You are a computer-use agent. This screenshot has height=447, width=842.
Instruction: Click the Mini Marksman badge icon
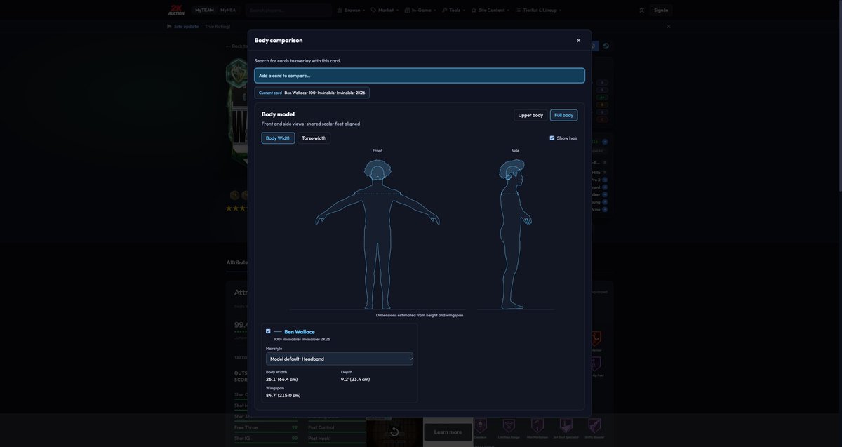coord(537,425)
